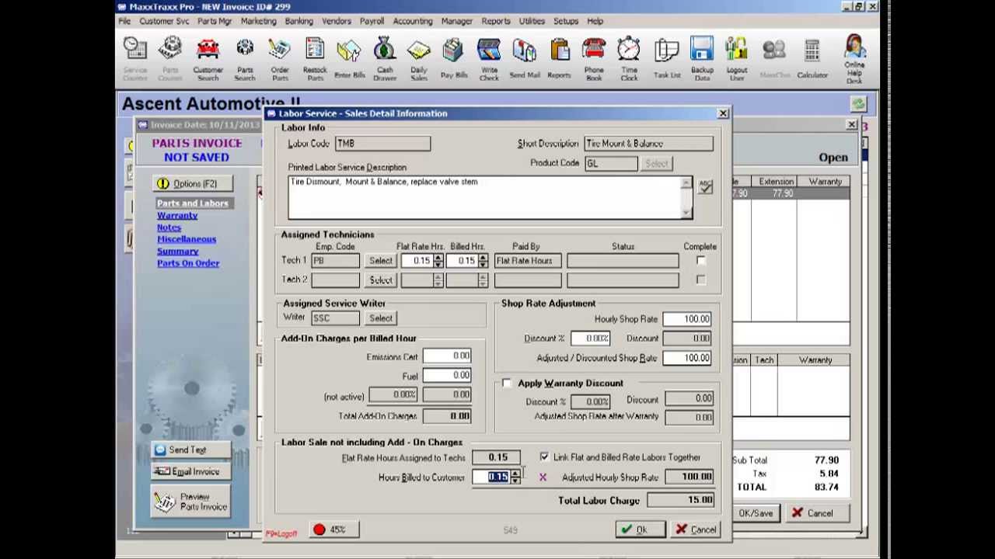The width and height of the screenshot is (995, 559).
Task: Open the Backup Data tool
Action: pos(702,59)
